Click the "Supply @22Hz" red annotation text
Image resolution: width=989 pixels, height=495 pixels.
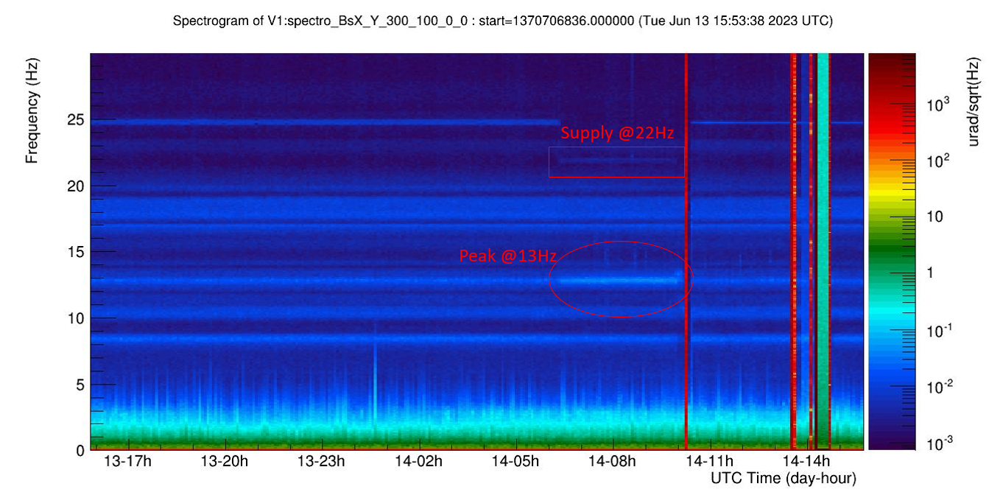pyautogui.click(x=617, y=134)
